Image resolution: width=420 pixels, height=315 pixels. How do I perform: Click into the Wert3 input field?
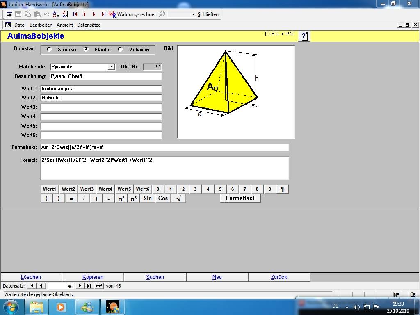(x=101, y=107)
